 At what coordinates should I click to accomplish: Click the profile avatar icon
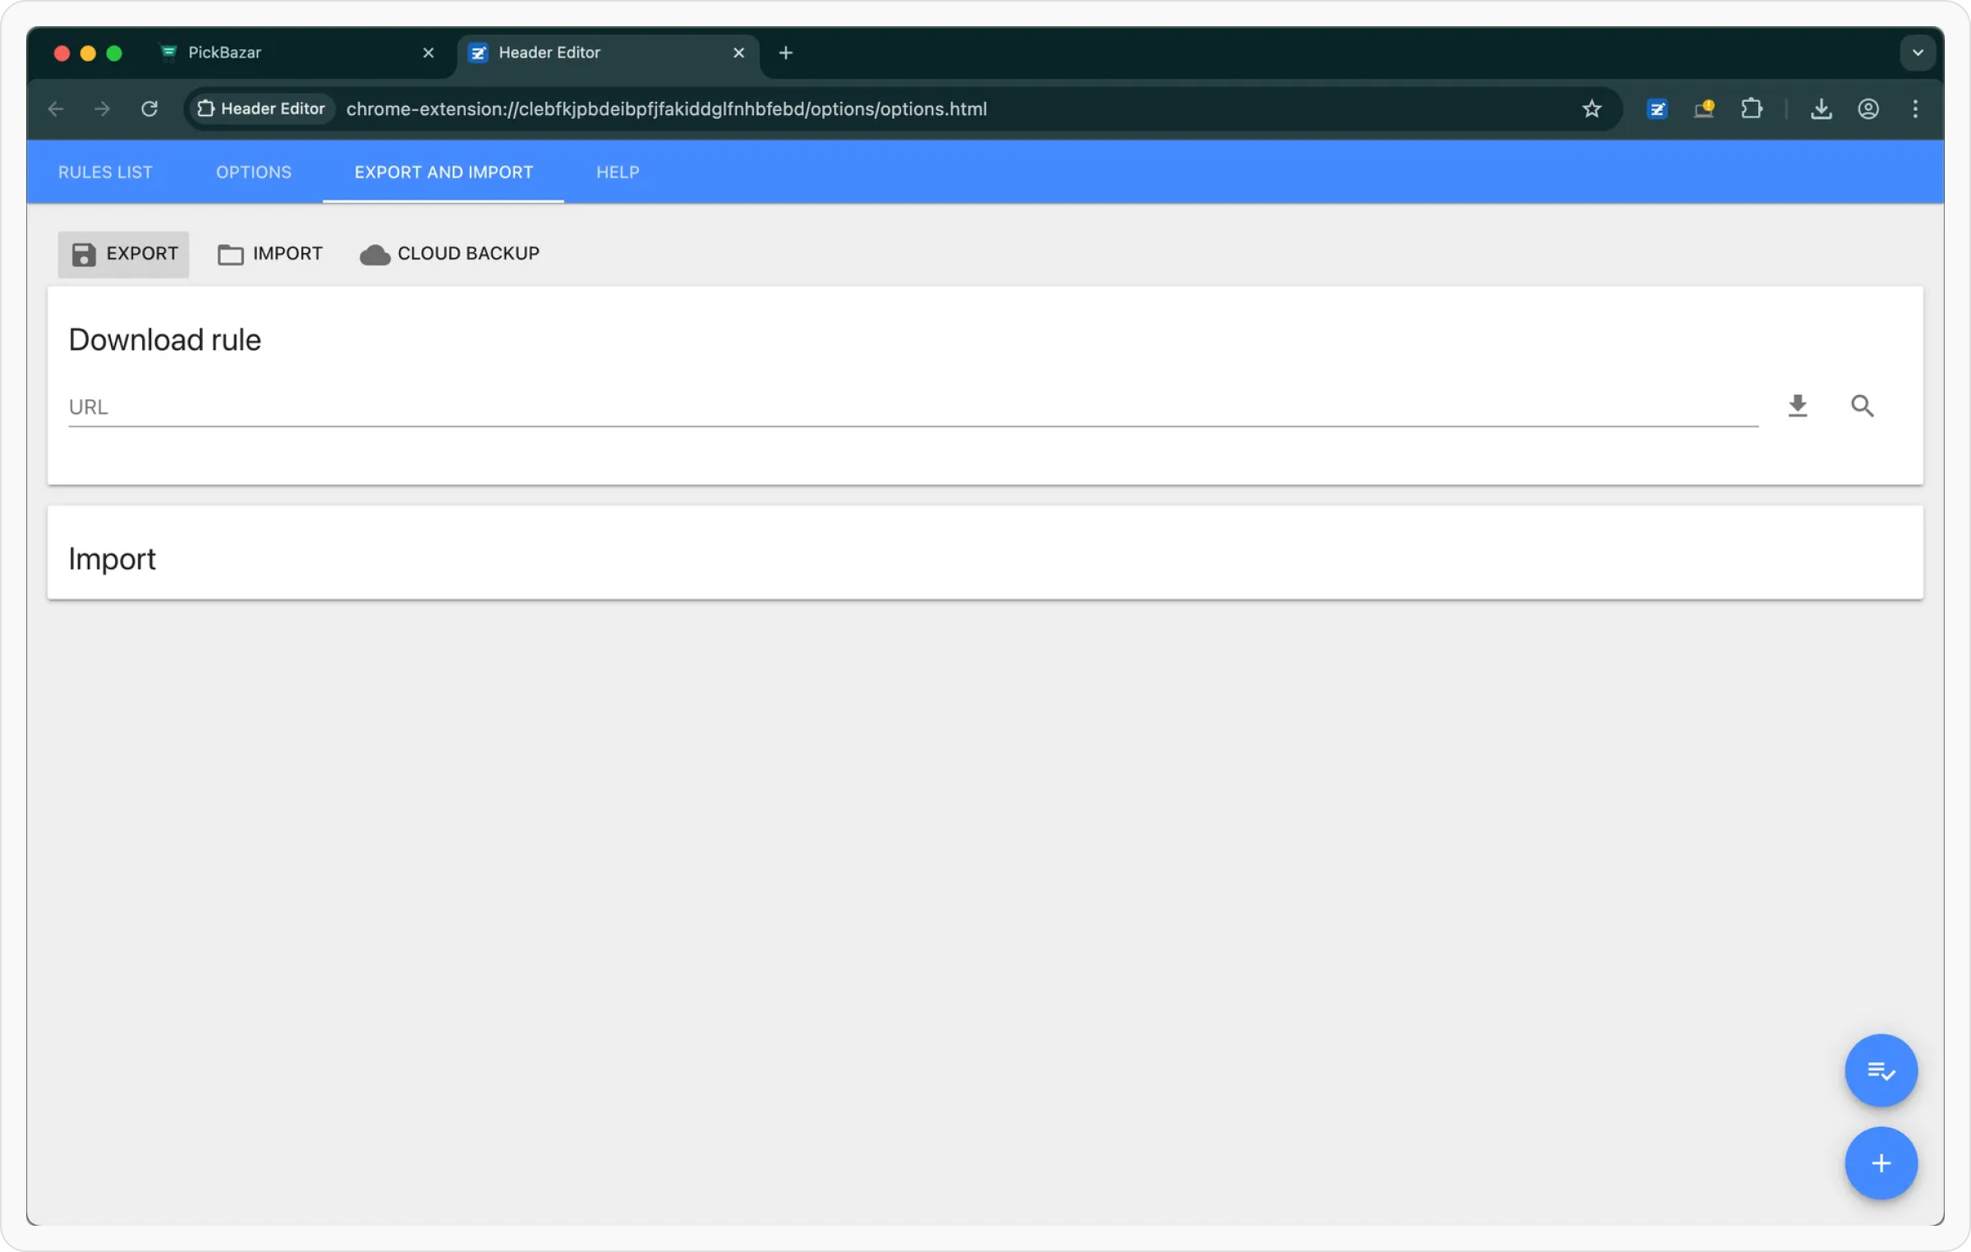[x=1868, y=109]
